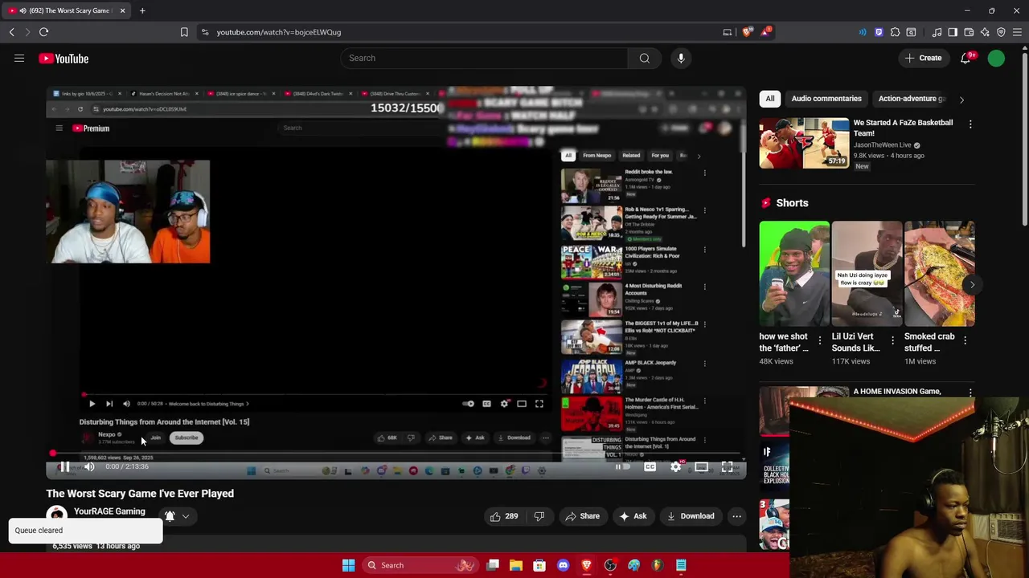Open options for FaZe Basketball Team video
Viewport: 1029px width, 578px height.
pos(970,124)
